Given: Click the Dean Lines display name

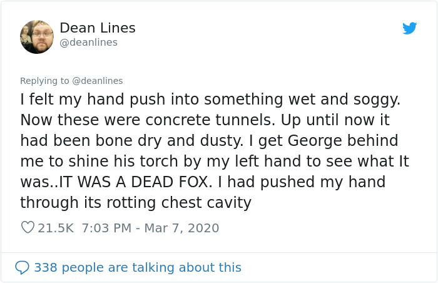Looking at the screenshot, I should (x=97, y=28).
